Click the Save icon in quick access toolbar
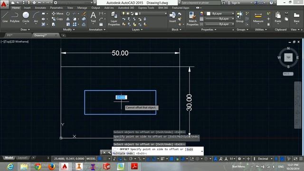 coord(23,3)
